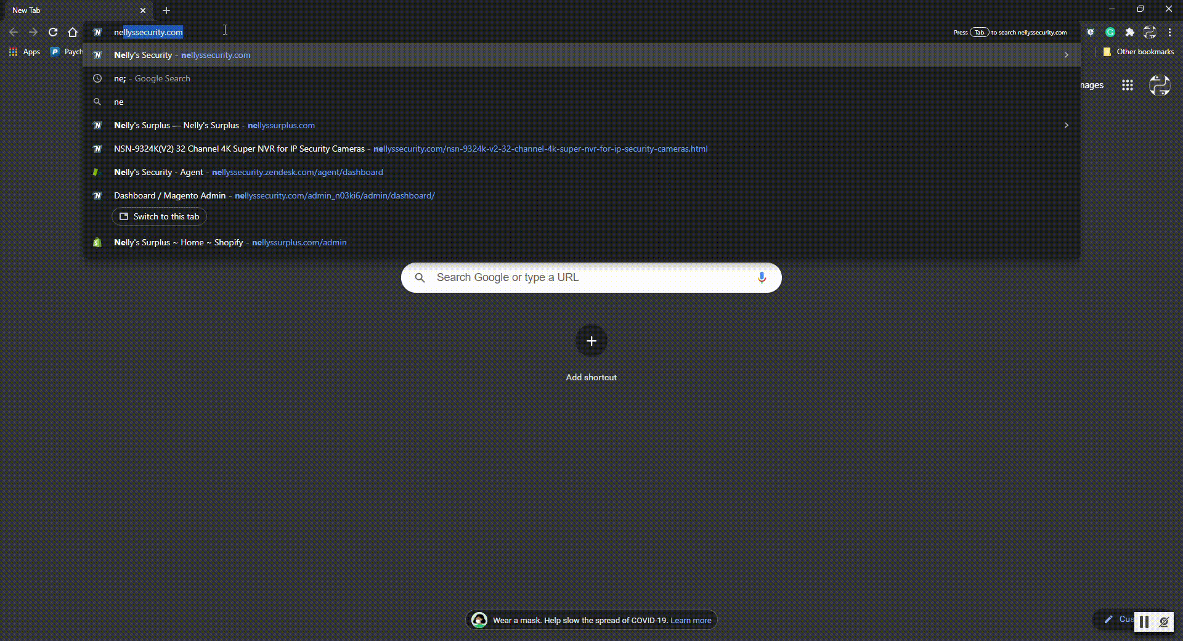Image resolution: width=1183 pixels, height=641 pixels.
Task: Click the clock history icon for 'ne;'
Action: 97,78
